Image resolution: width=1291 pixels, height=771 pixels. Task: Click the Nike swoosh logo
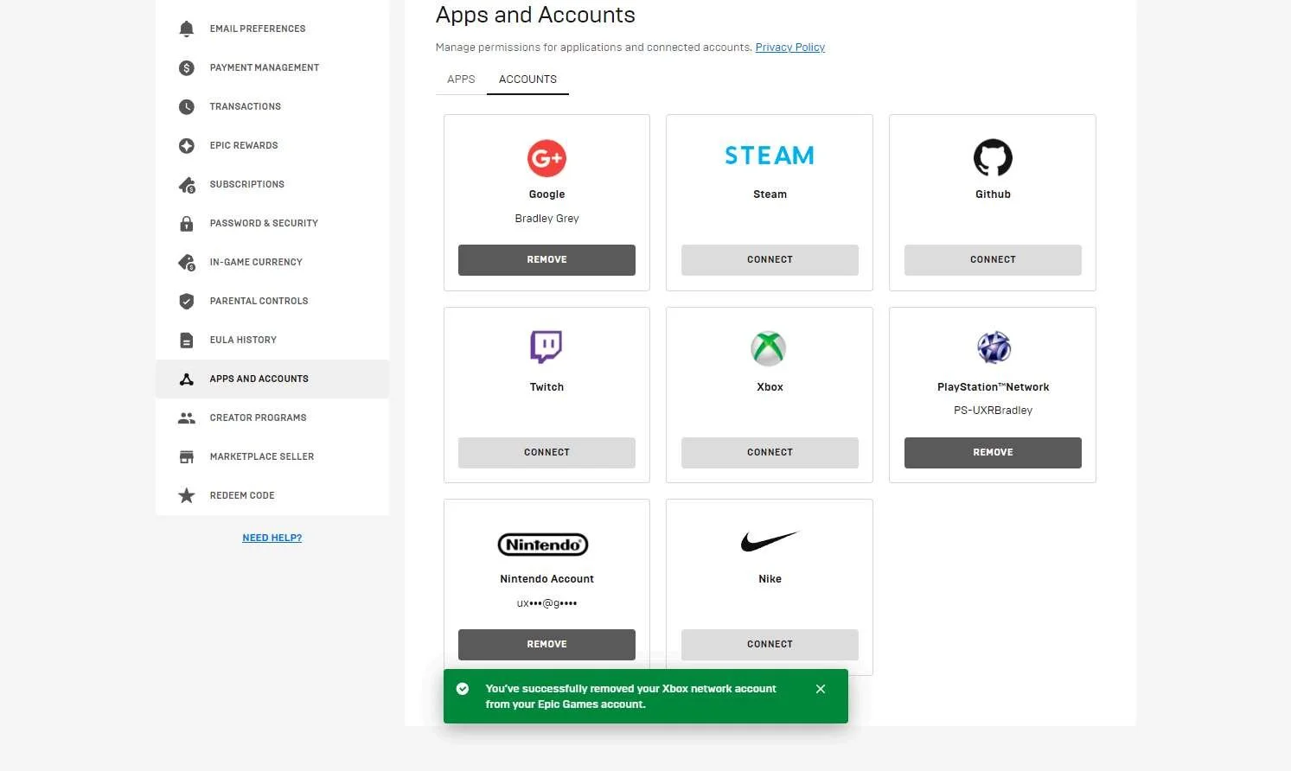tap(770, 541)
